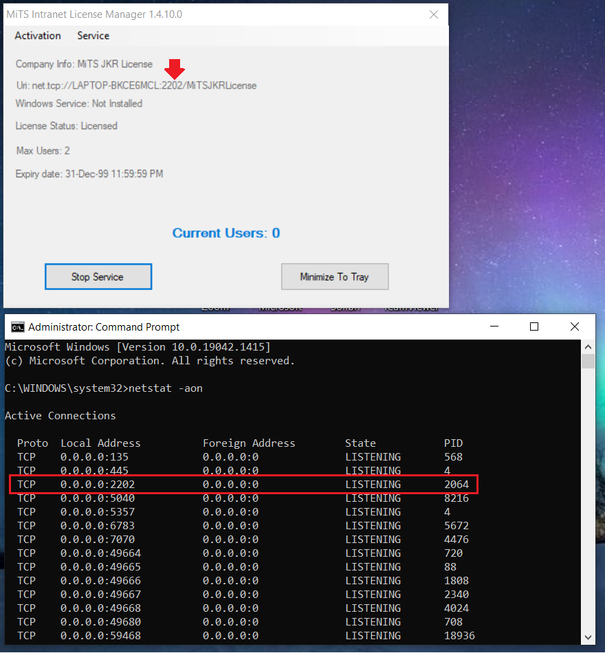Click local address 0.0.0.0:7070
The height and width of the screenshot is (653, 605).
click(x=98, y=540)
